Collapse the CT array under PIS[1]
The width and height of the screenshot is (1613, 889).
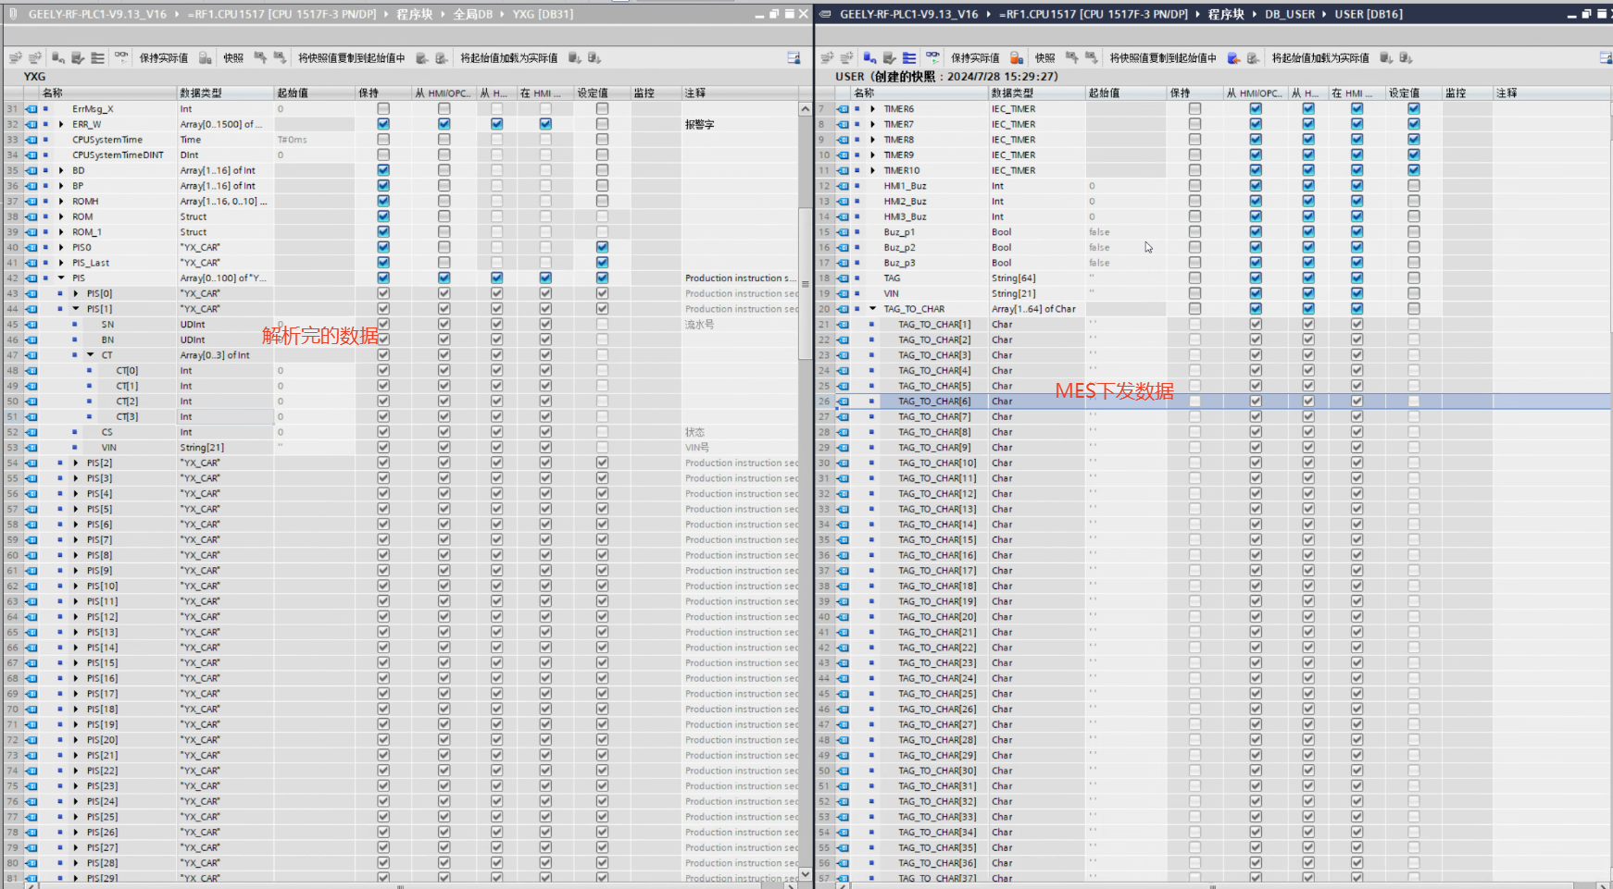(91, 355)
